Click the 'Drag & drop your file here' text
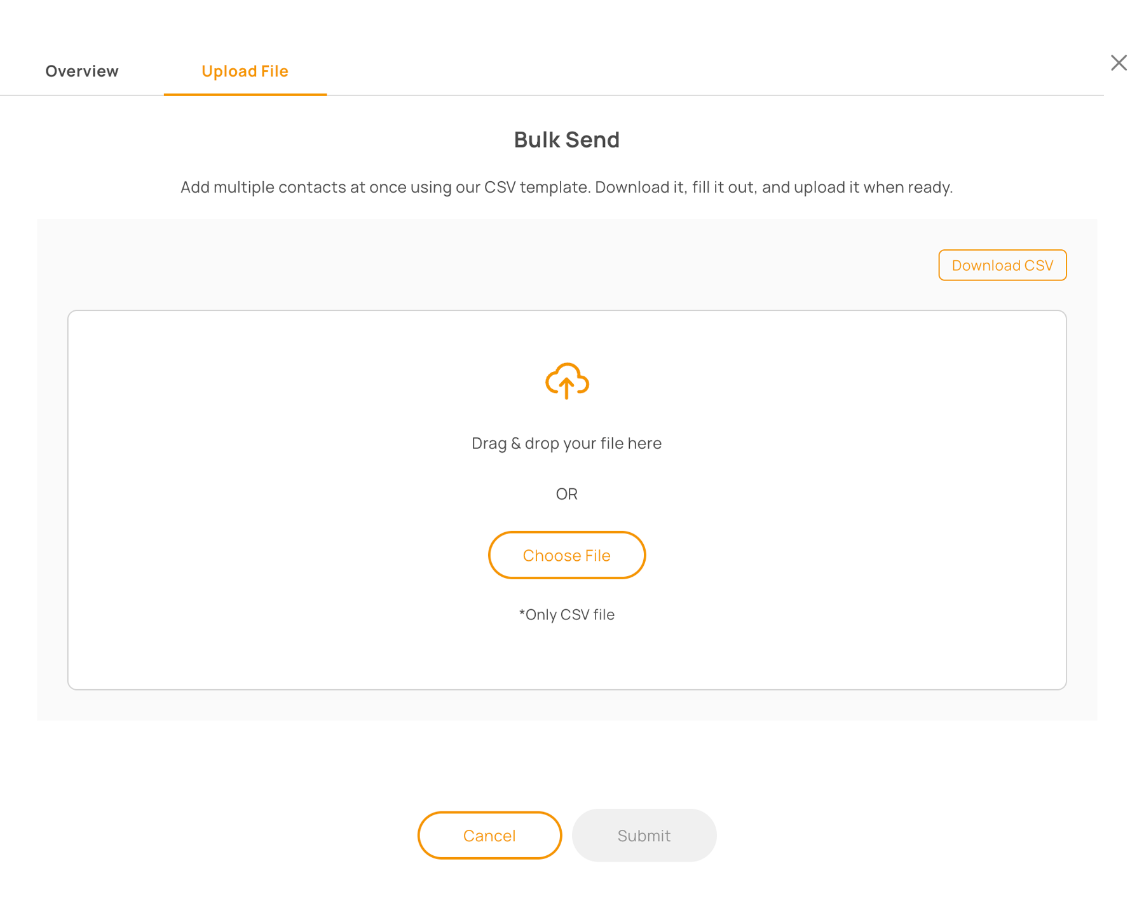This screenshot has width=1144, height=922. (566, 443)
